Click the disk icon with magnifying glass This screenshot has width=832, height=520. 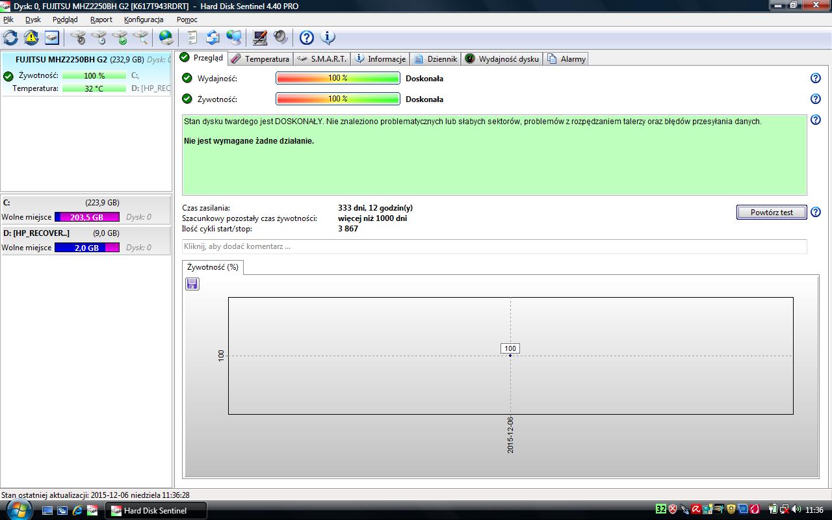[x=140, y=37]
